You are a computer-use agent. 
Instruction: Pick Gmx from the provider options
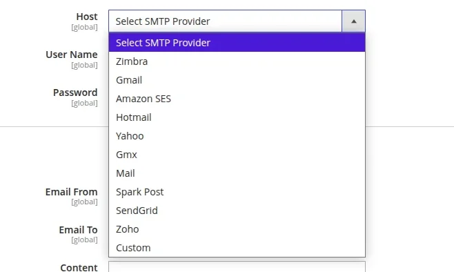pyautogui.click(x=237, y=155)
